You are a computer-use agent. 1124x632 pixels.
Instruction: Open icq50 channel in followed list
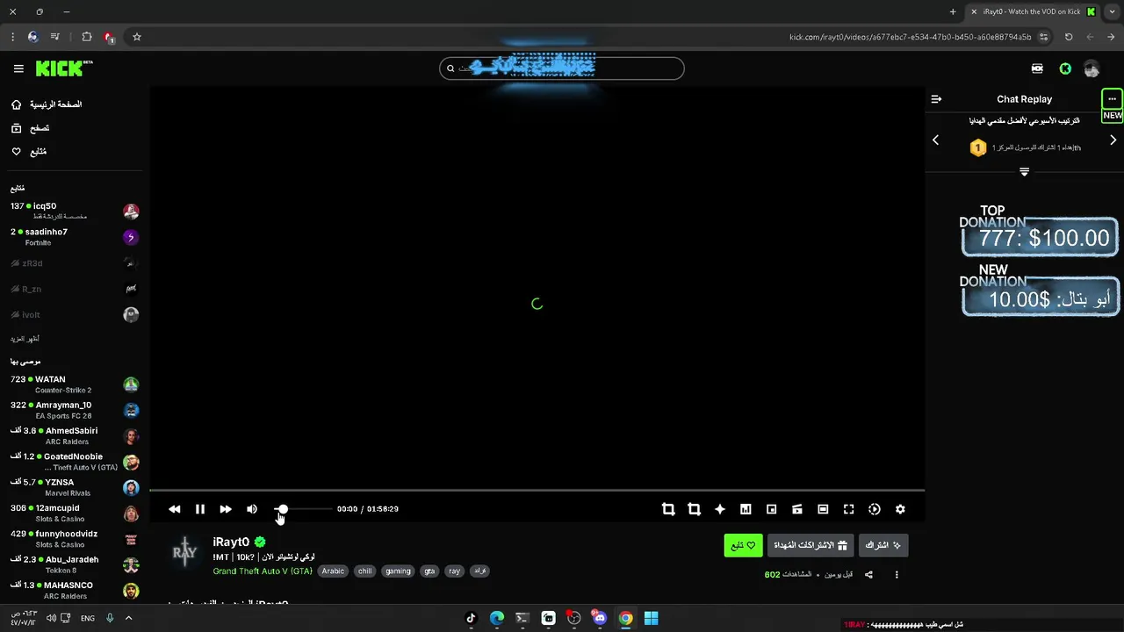[x=75, y=212]
